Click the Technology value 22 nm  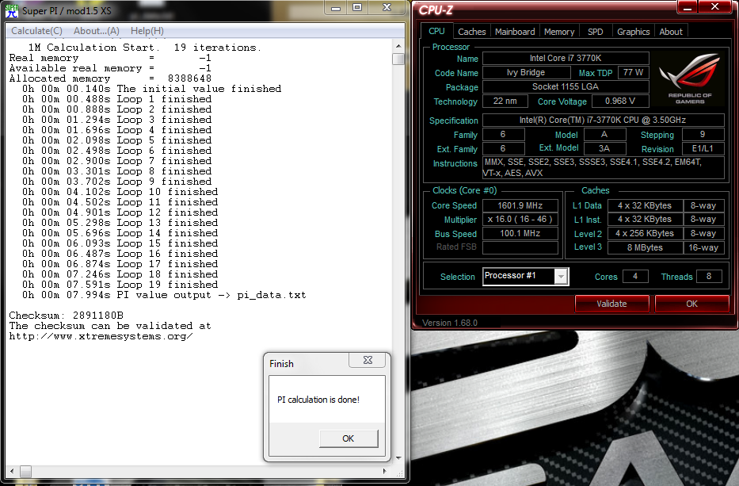505,101
